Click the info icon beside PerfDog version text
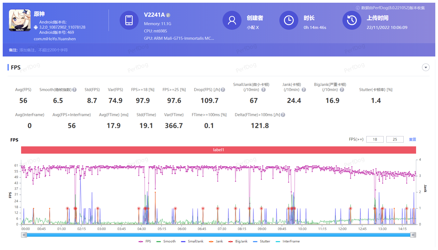 (x=358, y=8)
